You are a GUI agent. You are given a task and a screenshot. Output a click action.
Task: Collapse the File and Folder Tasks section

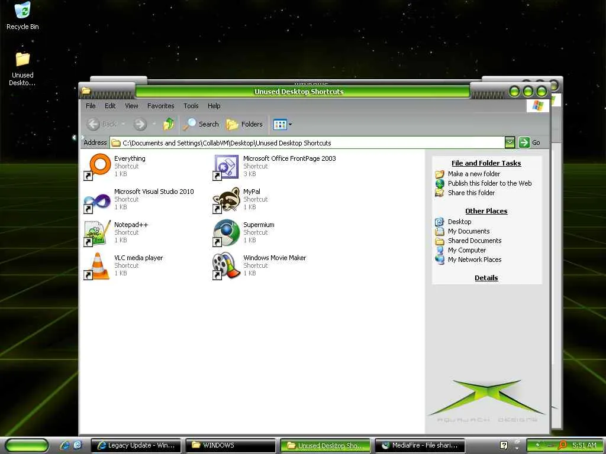(x=486, y=163)
